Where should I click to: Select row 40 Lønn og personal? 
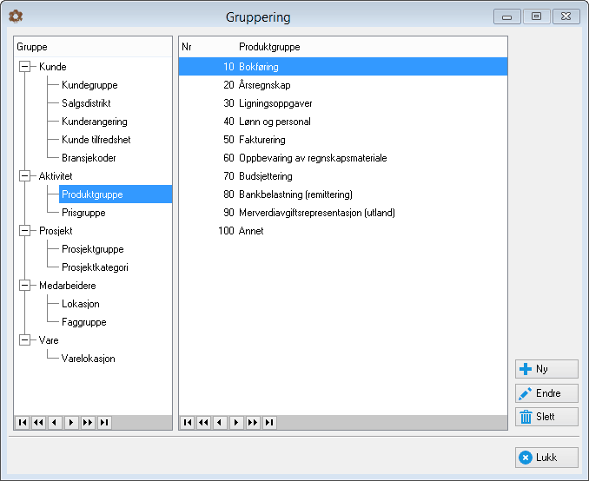[x=343, y=122]
